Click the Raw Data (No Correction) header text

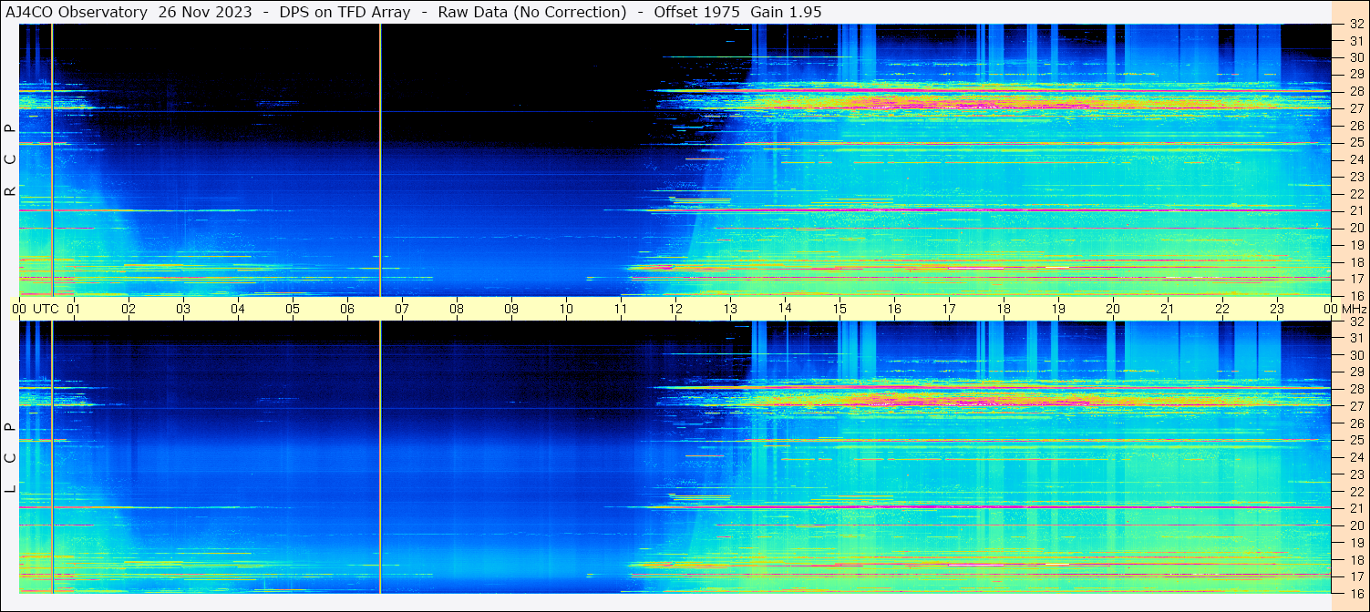532,12
